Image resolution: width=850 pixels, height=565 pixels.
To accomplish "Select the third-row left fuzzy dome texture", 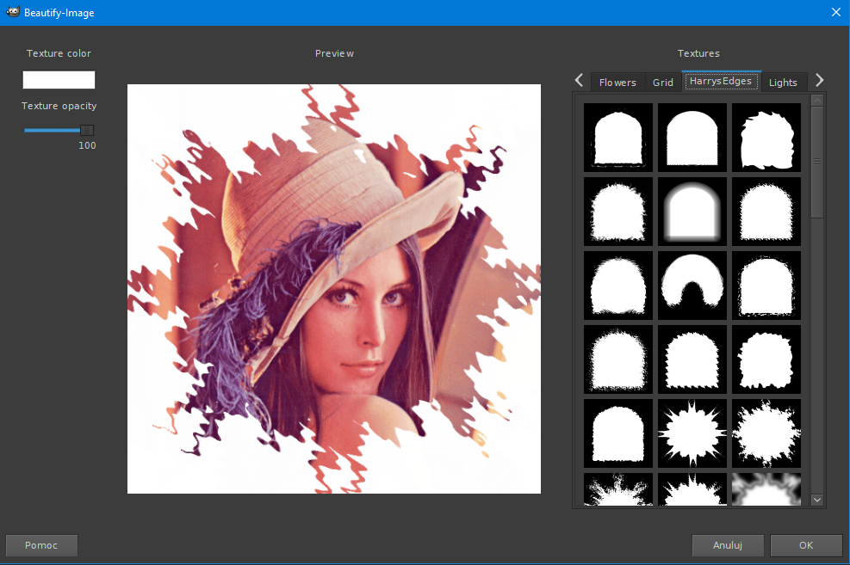I will [x=618, y=286].
